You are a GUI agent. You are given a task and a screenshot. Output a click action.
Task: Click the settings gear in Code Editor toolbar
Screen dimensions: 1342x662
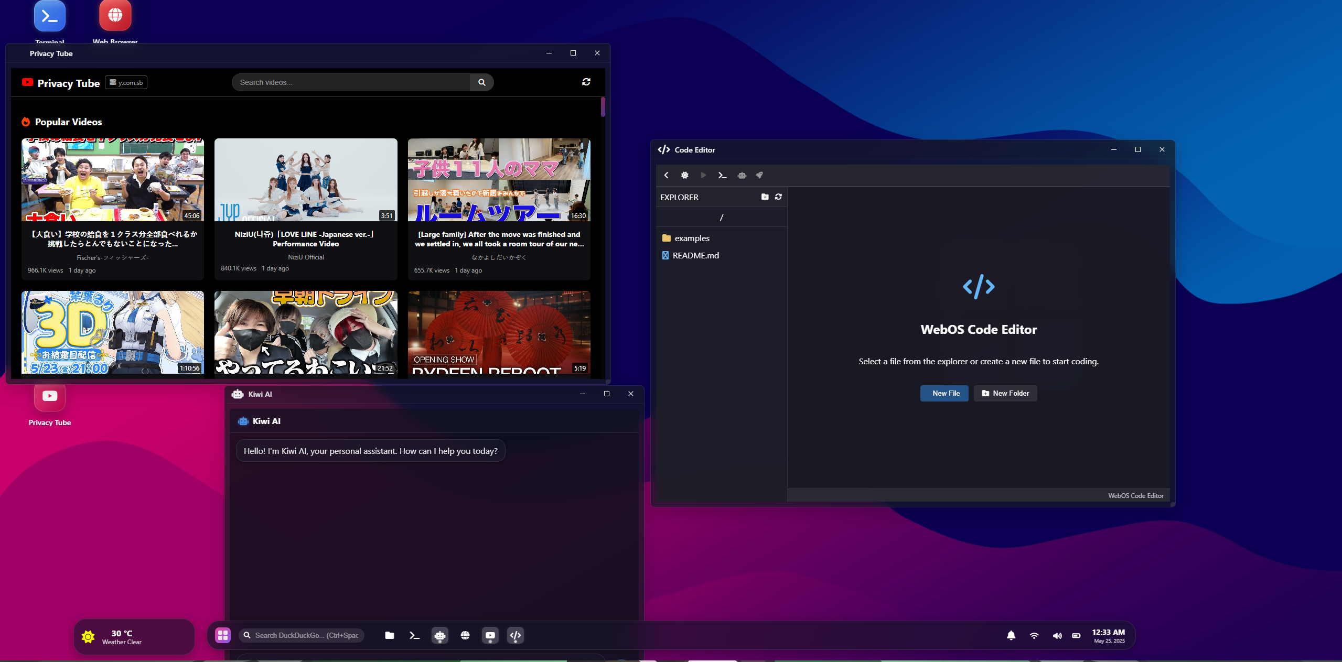pos(684,175)
